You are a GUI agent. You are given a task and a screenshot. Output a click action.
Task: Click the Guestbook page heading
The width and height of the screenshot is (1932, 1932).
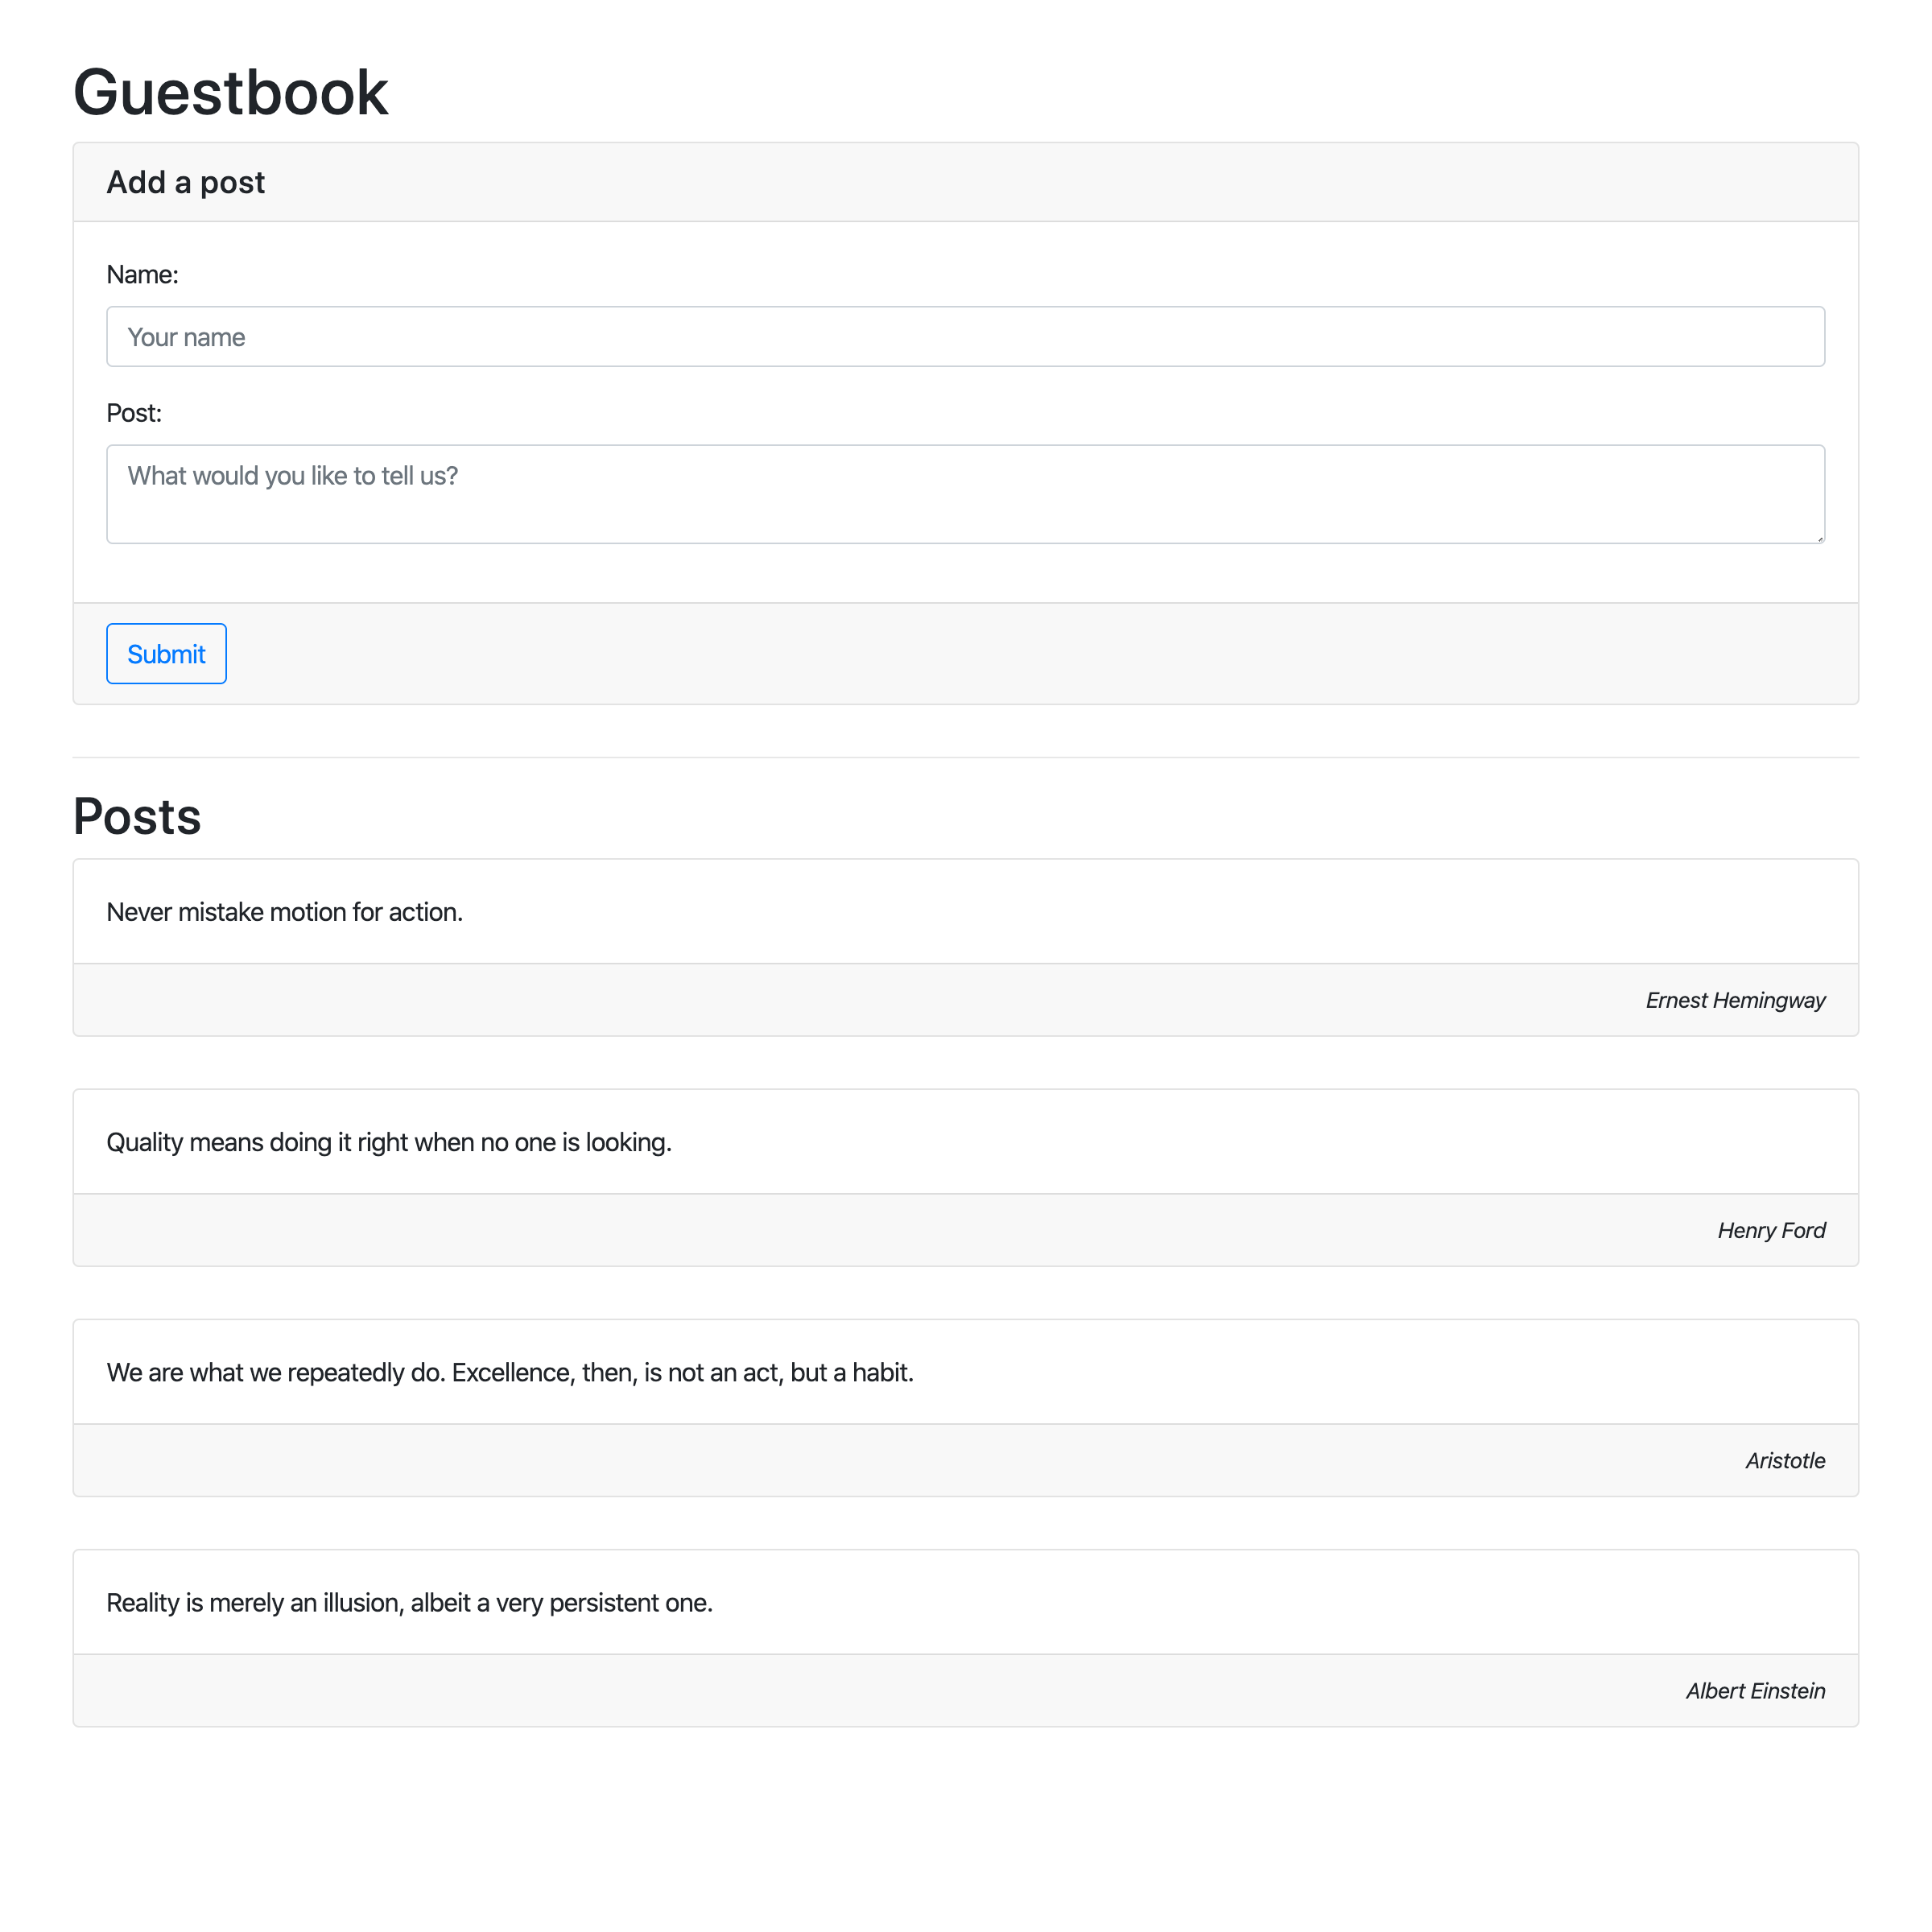click(x=230, y=92)
